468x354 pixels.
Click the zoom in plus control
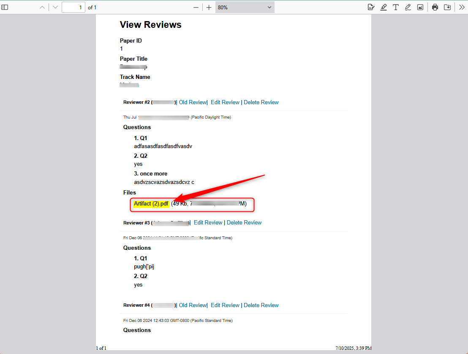tap(208, 7)
